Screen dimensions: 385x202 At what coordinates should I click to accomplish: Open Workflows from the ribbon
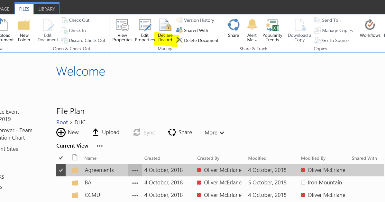370,28
